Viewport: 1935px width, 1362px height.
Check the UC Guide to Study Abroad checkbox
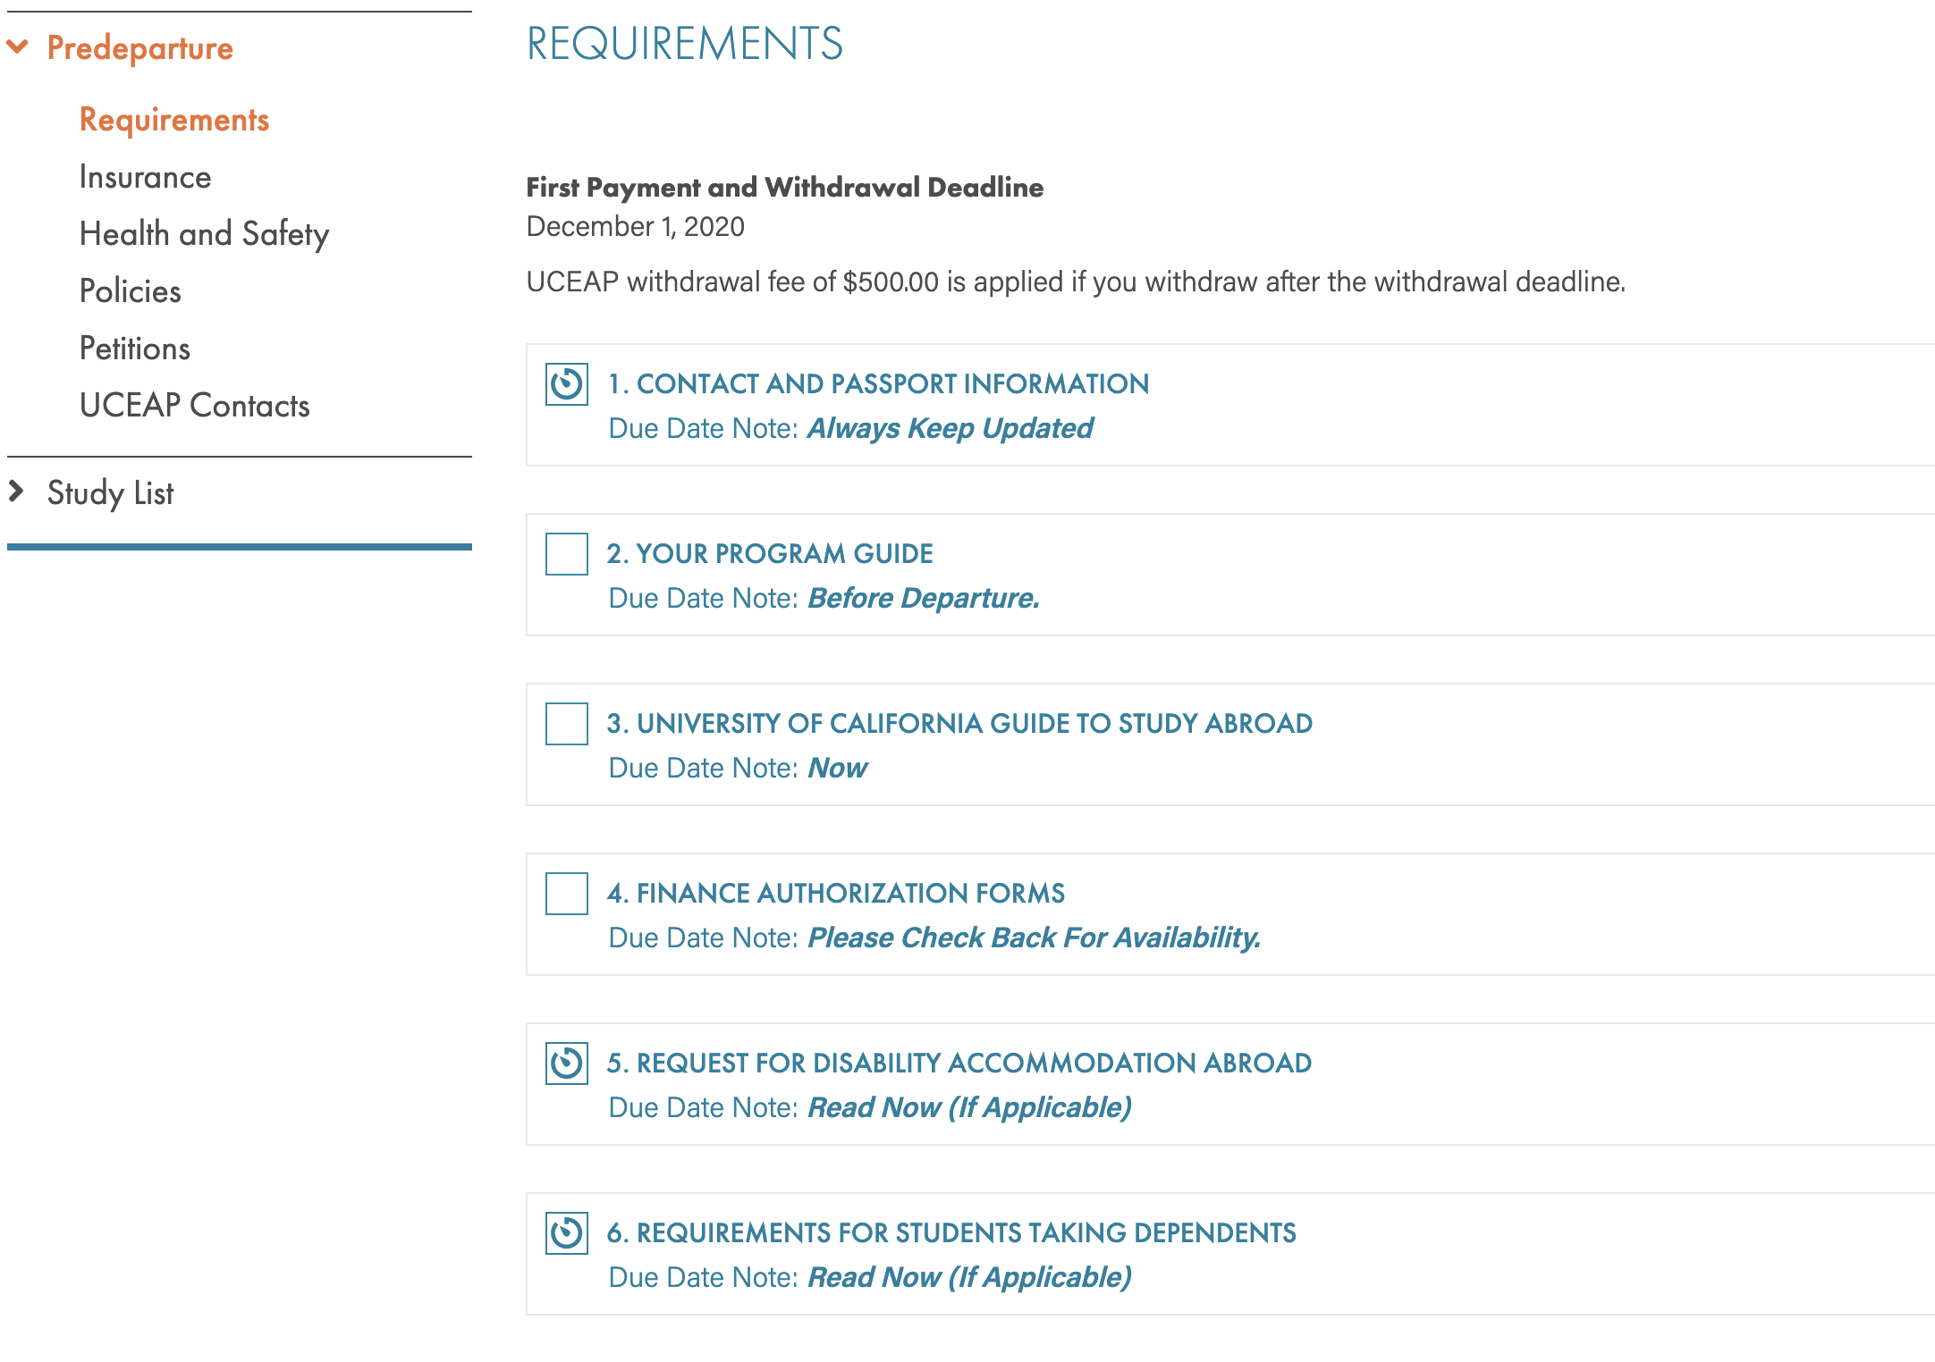pos(566,724)
